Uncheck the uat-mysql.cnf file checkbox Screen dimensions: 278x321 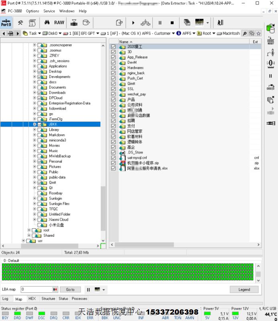(x=114, y=158)
